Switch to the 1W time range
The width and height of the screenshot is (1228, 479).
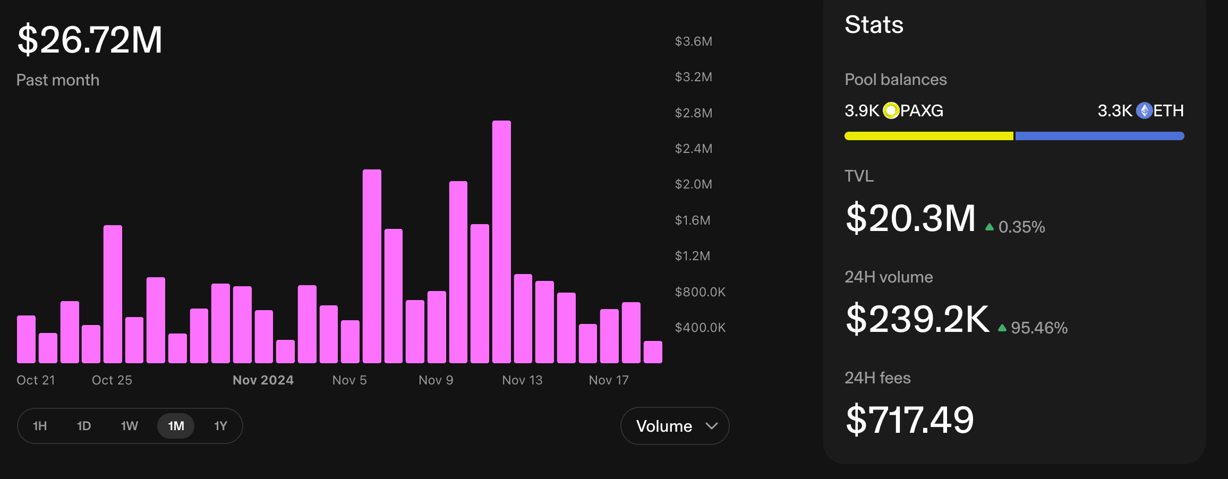pos(129,426)
